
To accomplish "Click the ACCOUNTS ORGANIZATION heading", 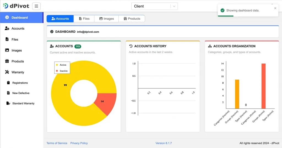I will tap(234, 46).
